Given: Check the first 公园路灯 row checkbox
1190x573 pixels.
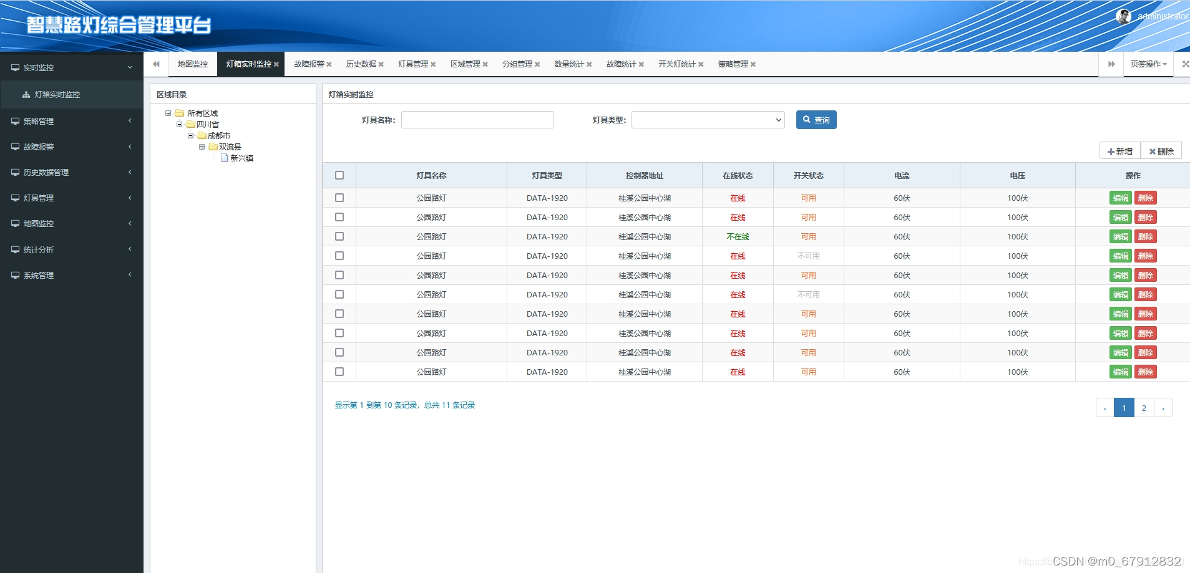Looking at the screenshot, I should (339, 198).
